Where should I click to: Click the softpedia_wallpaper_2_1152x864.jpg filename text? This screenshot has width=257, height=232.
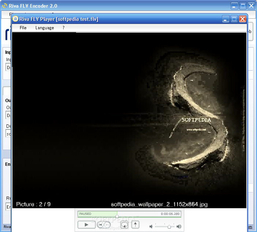point(159,205)
